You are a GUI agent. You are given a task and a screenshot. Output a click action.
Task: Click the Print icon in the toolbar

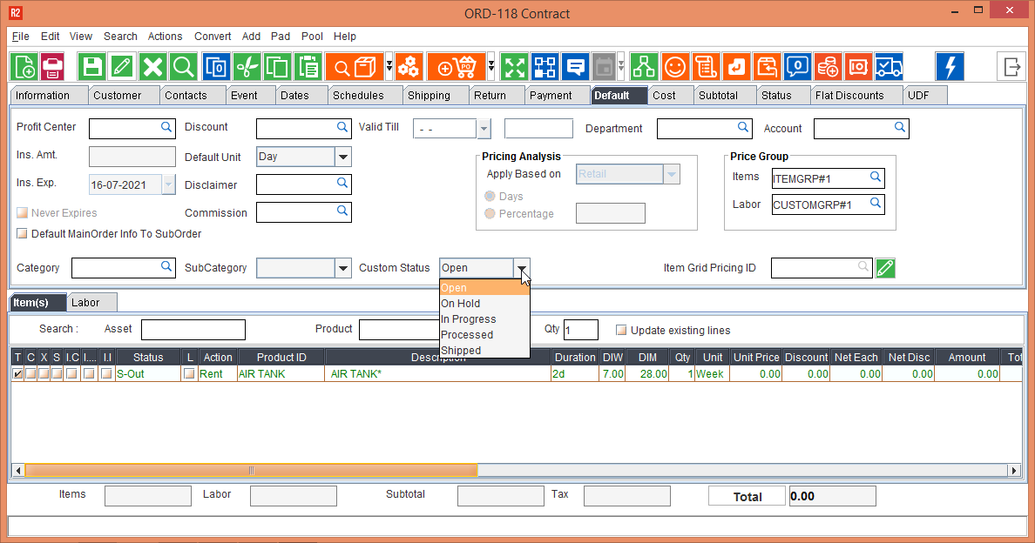point(51,66)
